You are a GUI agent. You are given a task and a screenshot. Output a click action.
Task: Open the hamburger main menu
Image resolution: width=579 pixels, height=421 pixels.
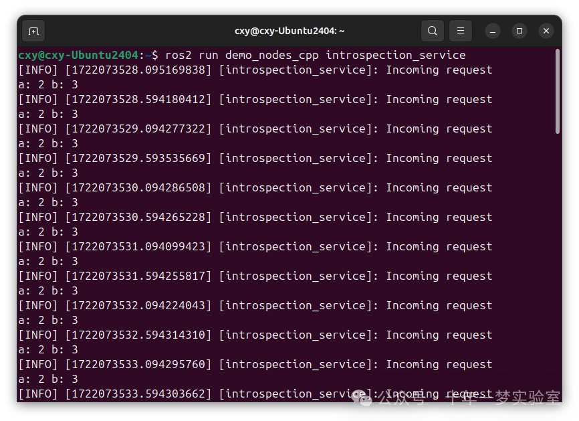point(461,31)
